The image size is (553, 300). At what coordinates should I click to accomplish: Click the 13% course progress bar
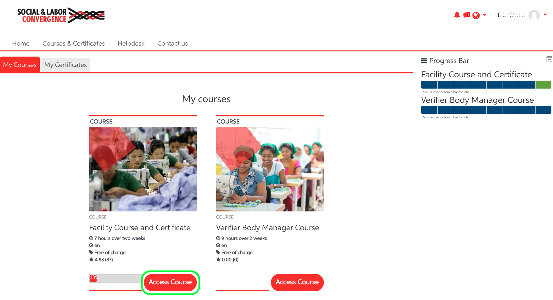pos(115,278)
